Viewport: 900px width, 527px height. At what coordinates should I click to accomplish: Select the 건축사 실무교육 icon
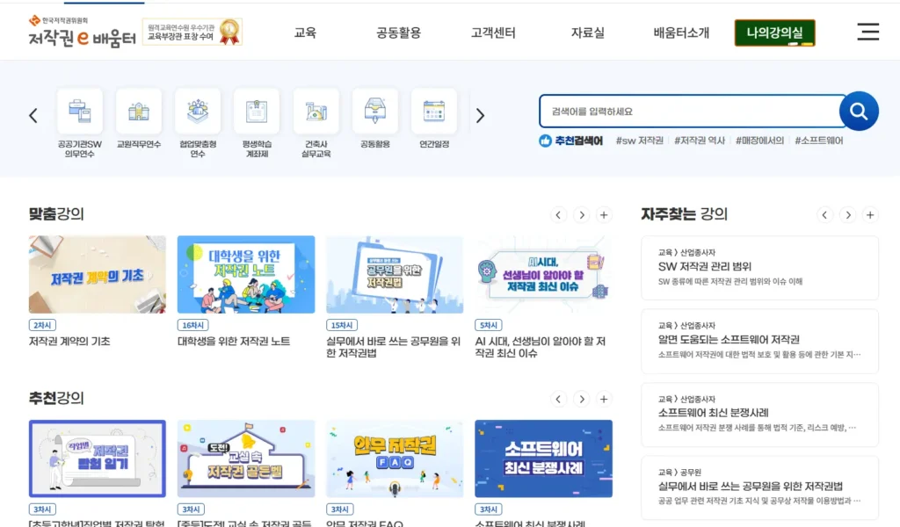[316, 110]
